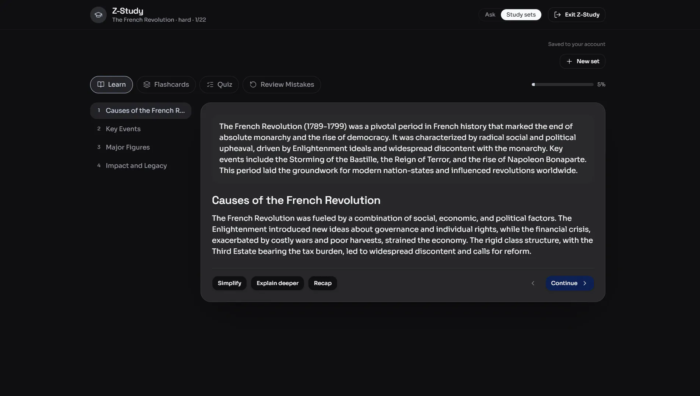The width and height of the screenshot is (700, 396).
Task: Go back with the left chevron arrow
Action: [x=533, y=283]
